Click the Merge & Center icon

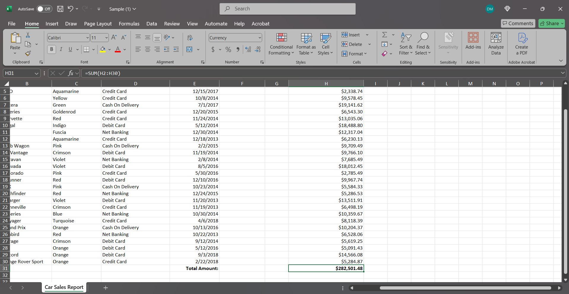[x=189, y=49]
